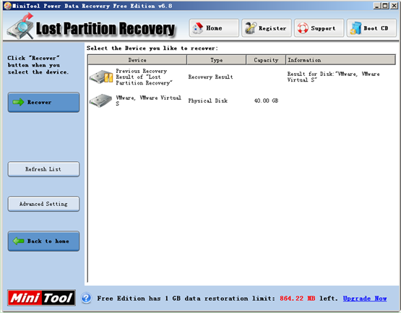This screenshot has height=313, width=401.
Task: Follow the Upgrade Now link
Action: point(365,299)
